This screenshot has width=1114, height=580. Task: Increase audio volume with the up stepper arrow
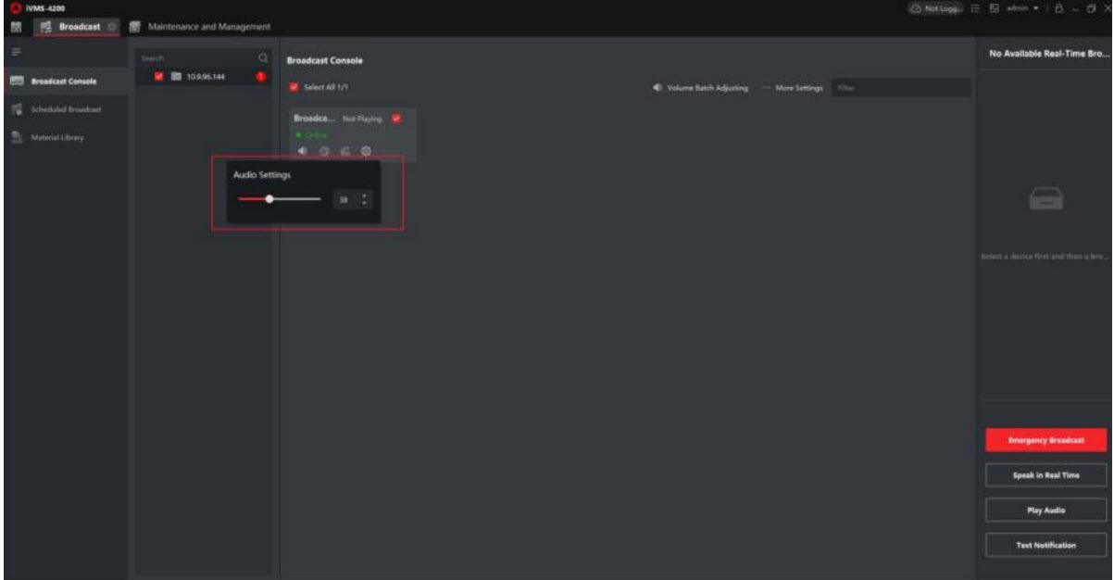[364, 195]
